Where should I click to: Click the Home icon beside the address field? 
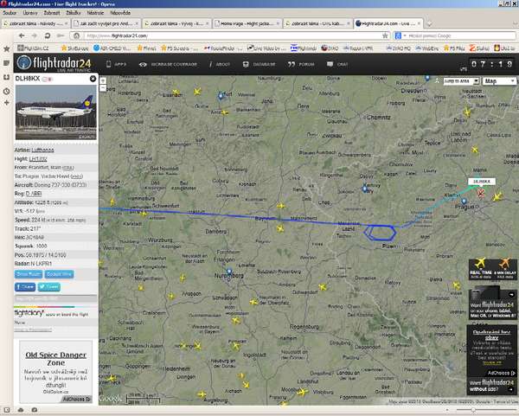pos(76,35)
